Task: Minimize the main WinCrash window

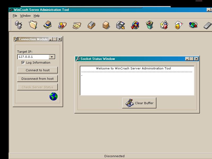Action: click(x=209, y=10)
